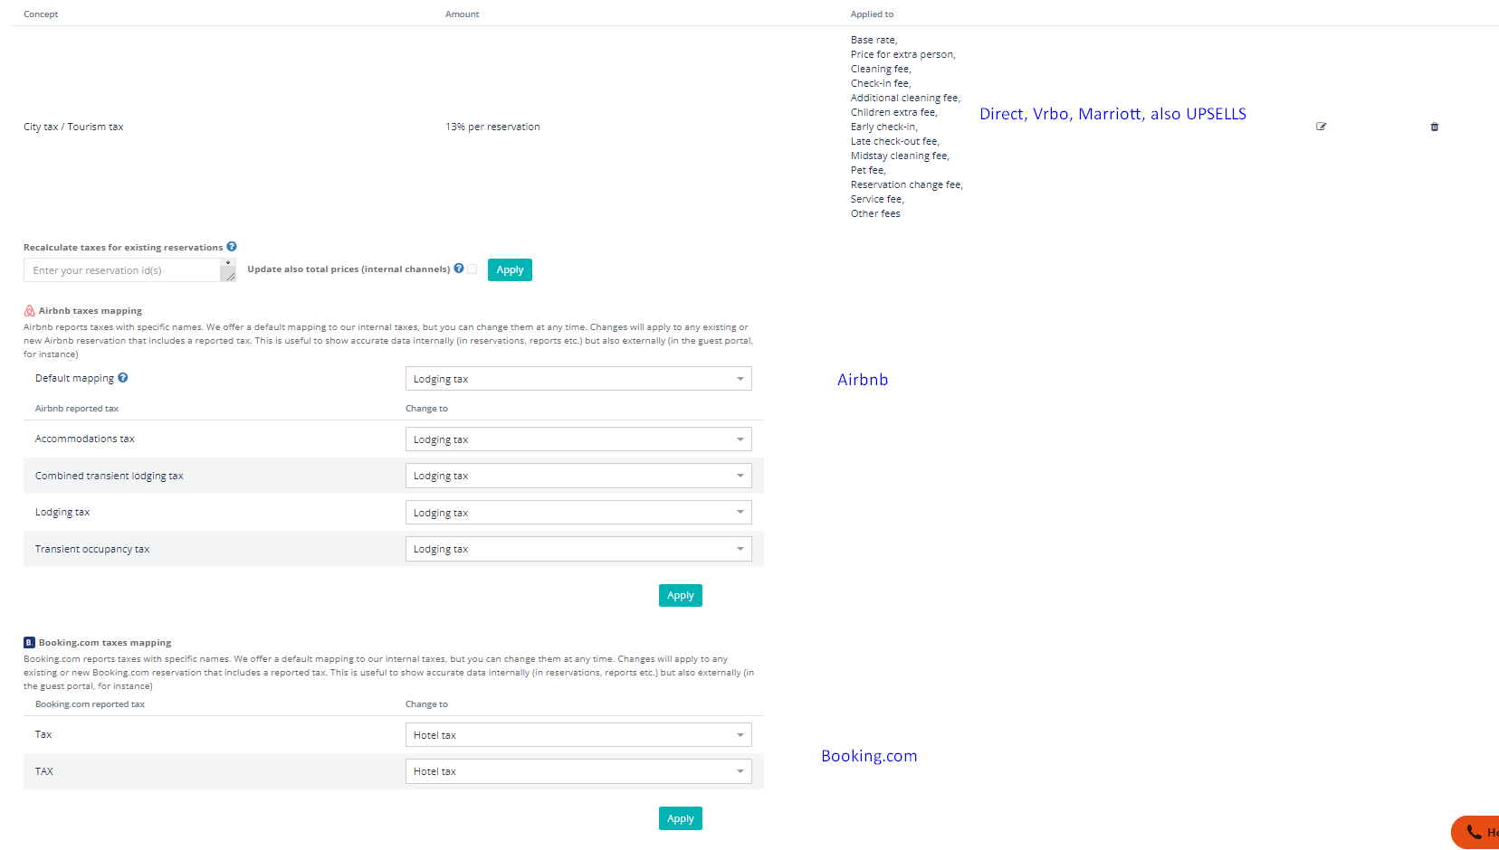
Task: Expand dropdown for Booking.com Tax row
Action: 578,735
